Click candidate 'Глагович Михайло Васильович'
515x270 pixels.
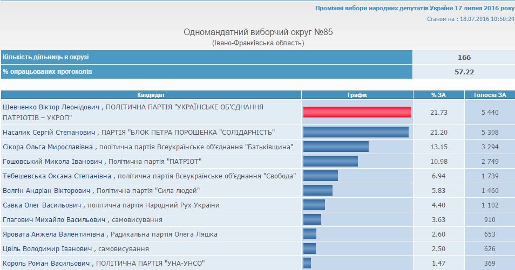54,219
